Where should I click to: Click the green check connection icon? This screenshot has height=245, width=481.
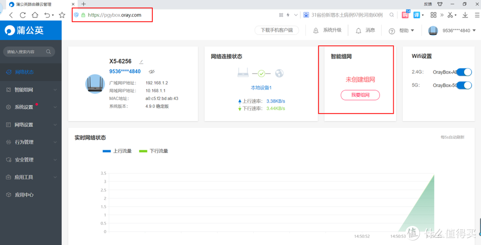[x=261, y=73]
